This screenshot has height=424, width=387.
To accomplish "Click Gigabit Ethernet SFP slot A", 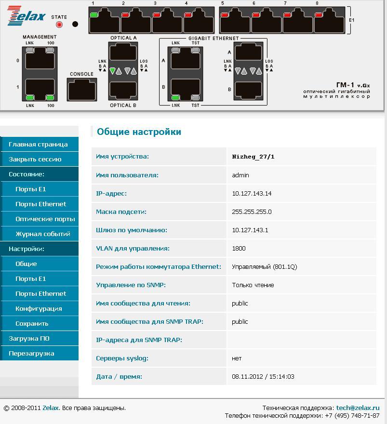I will (x=249, y=52).
